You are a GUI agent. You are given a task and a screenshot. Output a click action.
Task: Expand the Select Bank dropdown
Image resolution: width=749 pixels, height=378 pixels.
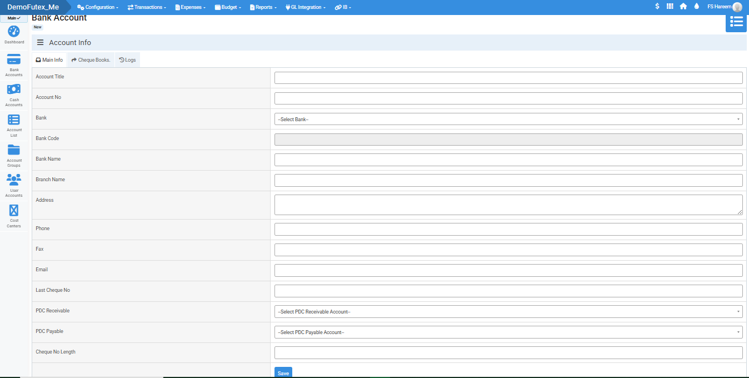508,119
